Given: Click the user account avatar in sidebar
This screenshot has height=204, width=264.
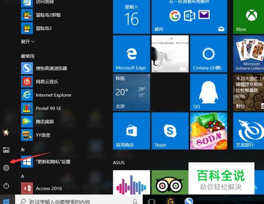Looking at the screenshot, I should [x=6, y=132].
